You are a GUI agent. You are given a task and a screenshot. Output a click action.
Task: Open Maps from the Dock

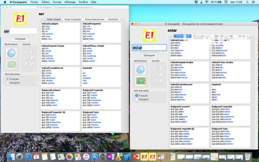pyautogui.click(x=61, y=157)
